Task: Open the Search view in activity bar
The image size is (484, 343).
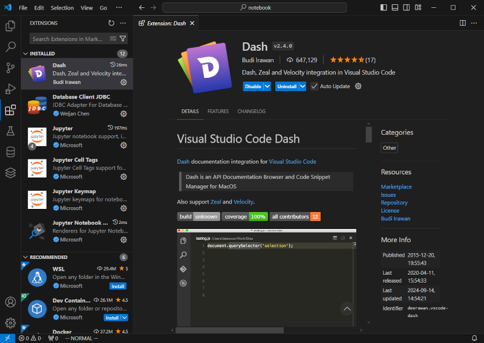Action: [10, 47]
